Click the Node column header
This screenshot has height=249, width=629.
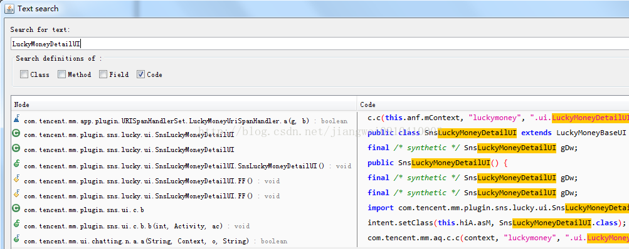184,104
